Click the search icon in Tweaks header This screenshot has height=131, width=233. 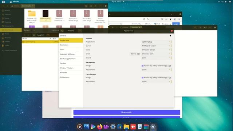point(62,31)
